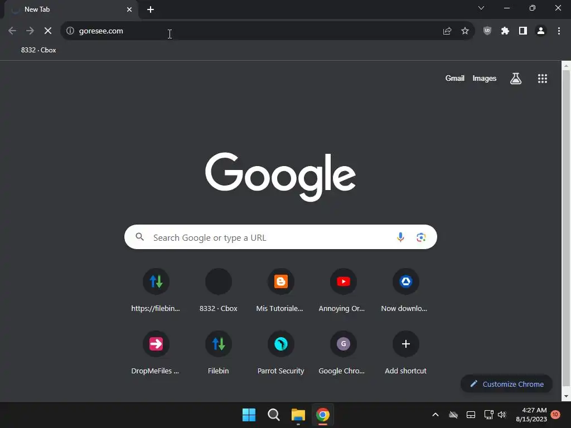Click magnifier icon in search box
571x428 pixels.
pos(140,237)
